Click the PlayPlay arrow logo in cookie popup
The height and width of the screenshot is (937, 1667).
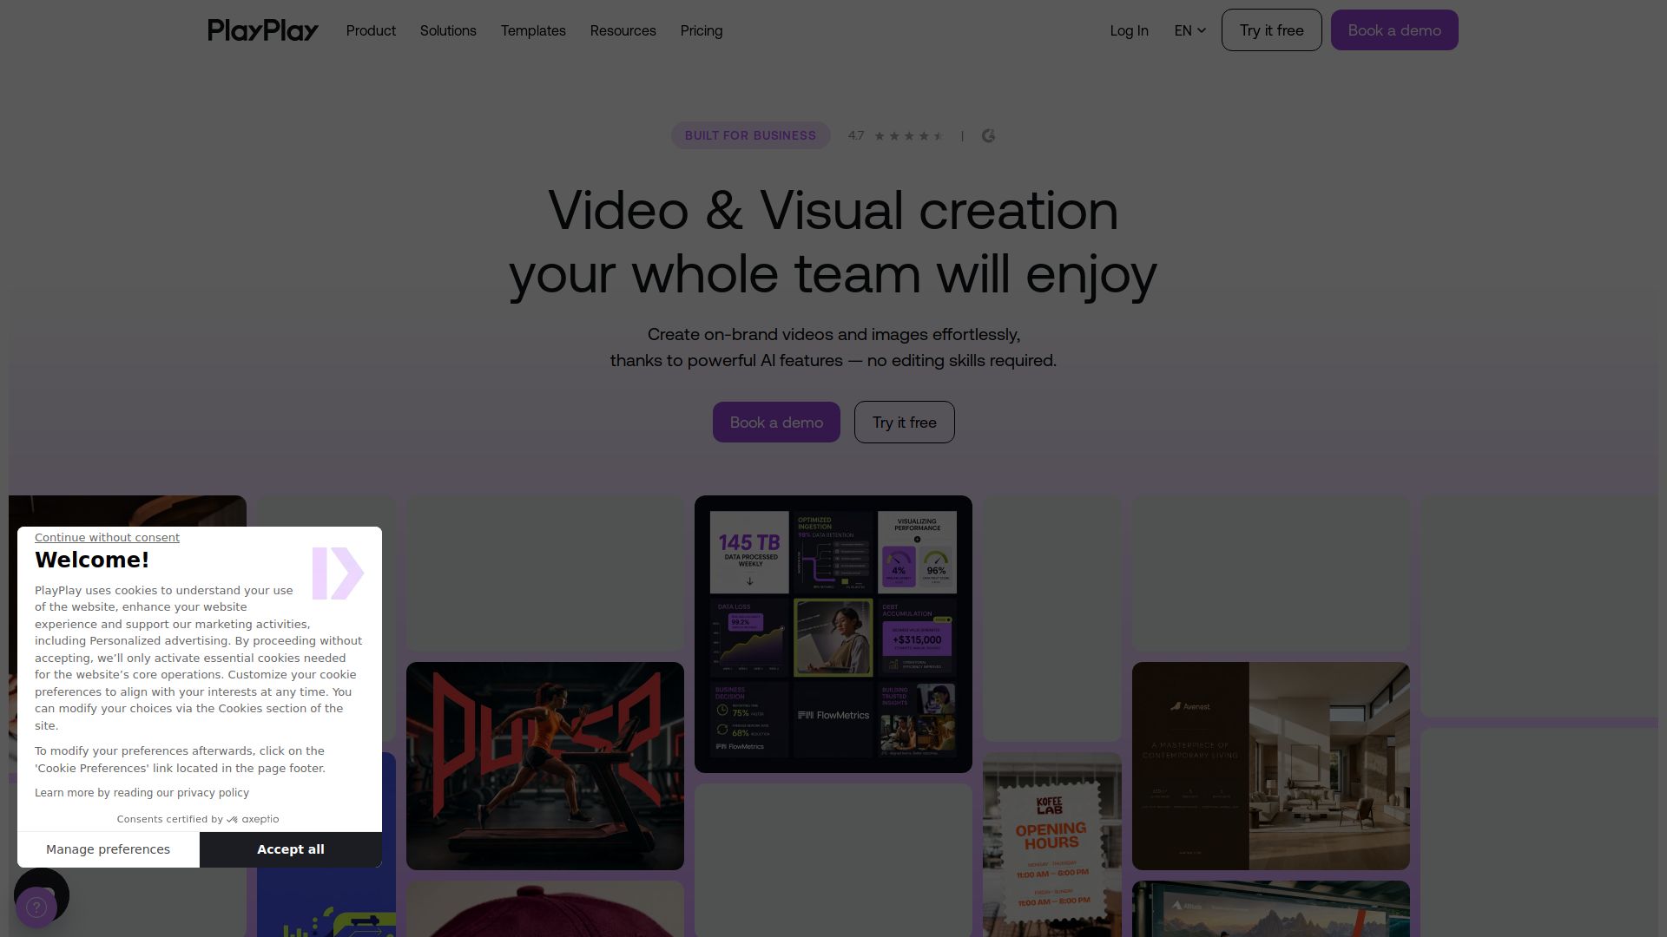(338, 573)
